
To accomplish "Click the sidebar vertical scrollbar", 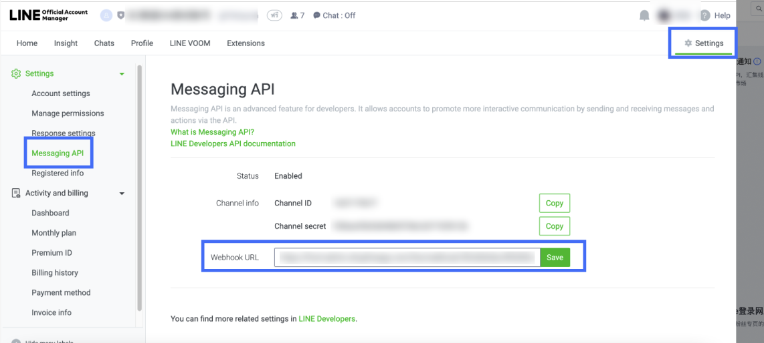I will click(x=140, y=188).
